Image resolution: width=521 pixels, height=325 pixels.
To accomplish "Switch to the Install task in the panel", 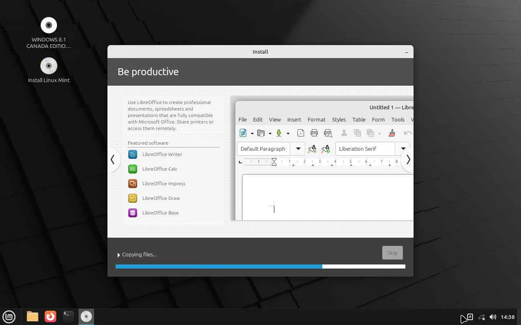I will click(x=86, y=316).
